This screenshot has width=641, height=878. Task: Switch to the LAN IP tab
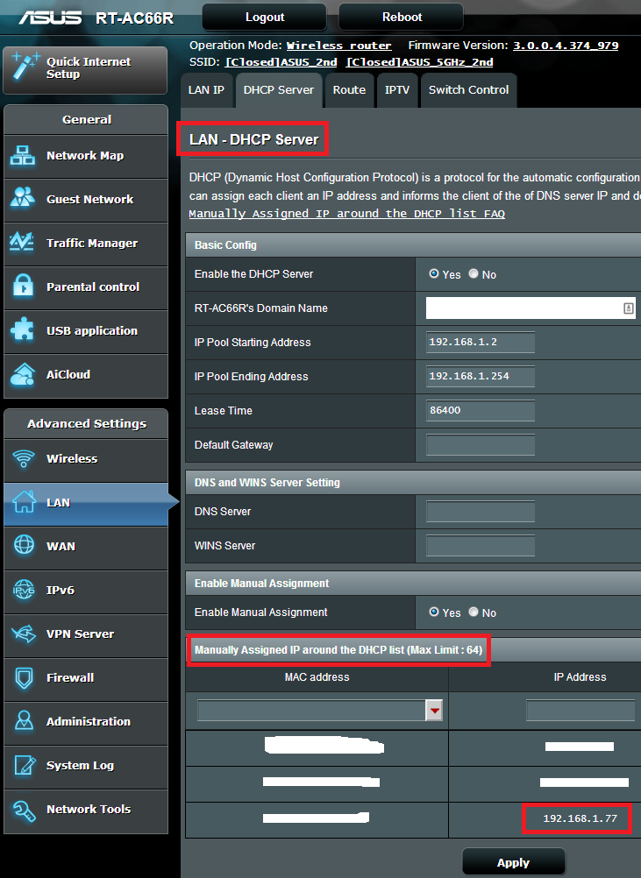tap(207, 90)
